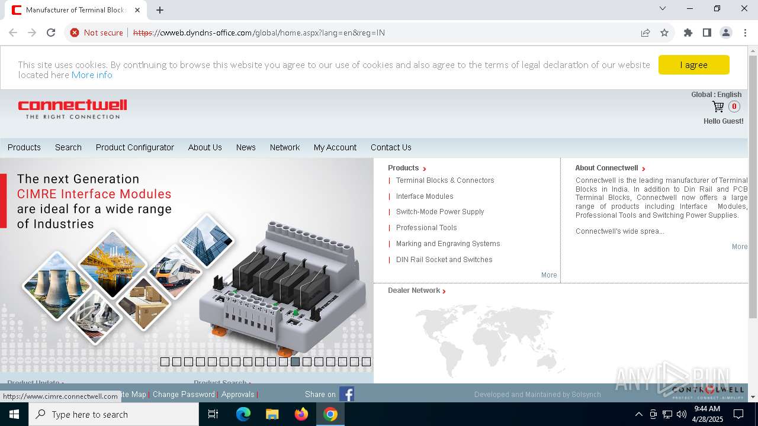Open the Network menu item
This screenshot has height=426, width=758.
285,147
